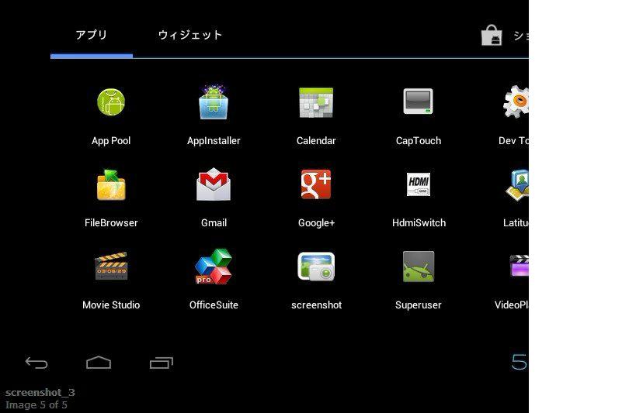Screen dimensions: 629x413
Task: Switch to the ウィジェット tab
Action: 190,36
